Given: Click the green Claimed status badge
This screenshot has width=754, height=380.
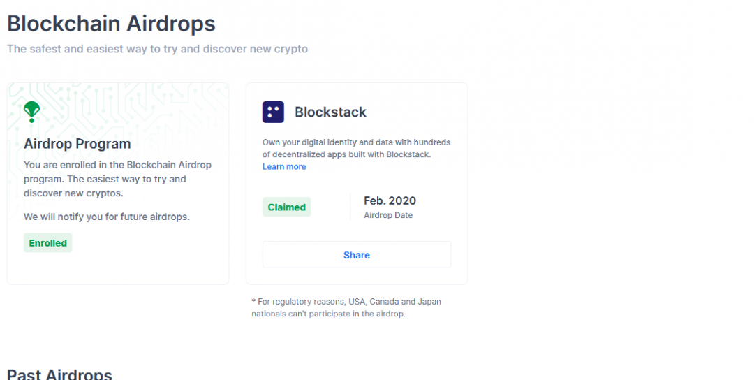Looking at the screenshot, I should coord(286,207).
